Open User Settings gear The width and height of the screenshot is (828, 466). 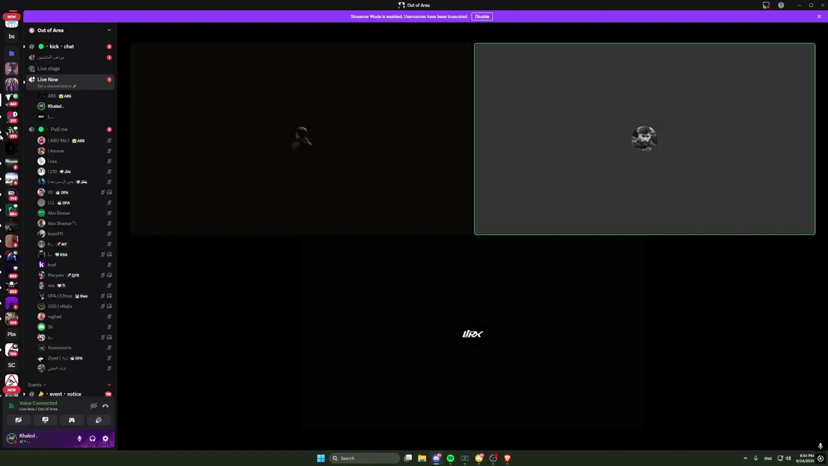105,439
